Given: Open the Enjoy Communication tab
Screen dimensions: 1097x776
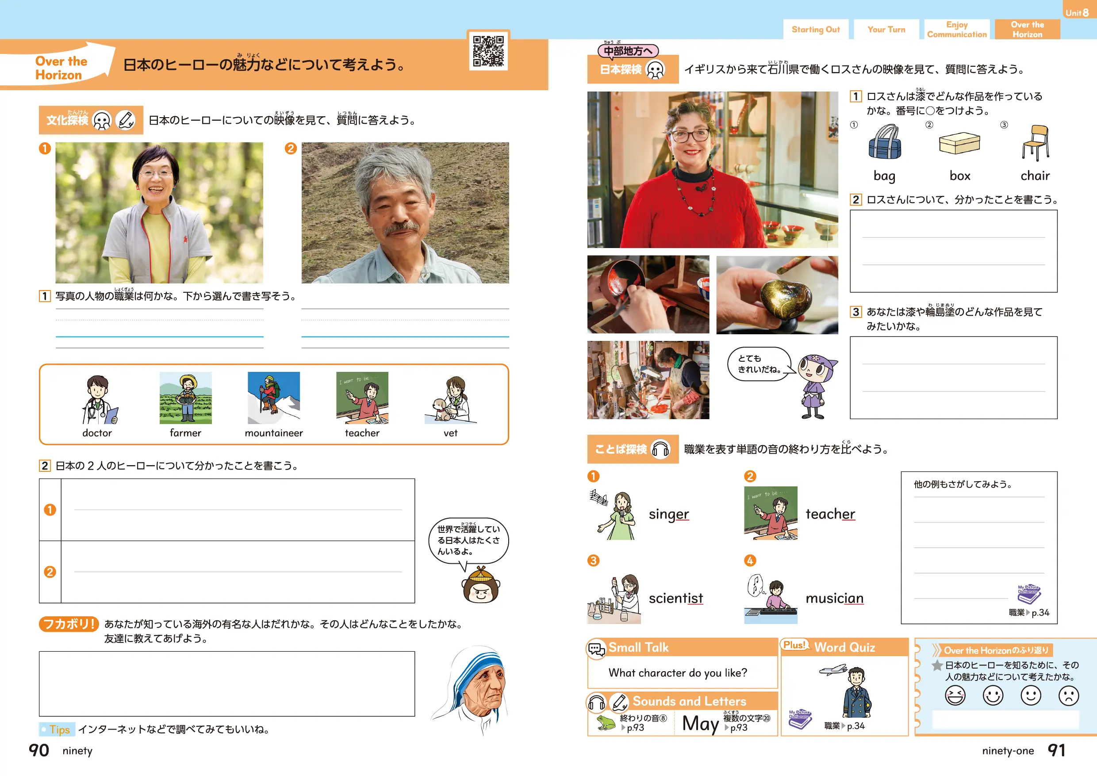Looking at the screenshot, I should [x=956, y=30].
